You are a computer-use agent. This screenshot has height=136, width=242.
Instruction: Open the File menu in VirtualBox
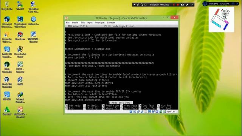(68, 23)
